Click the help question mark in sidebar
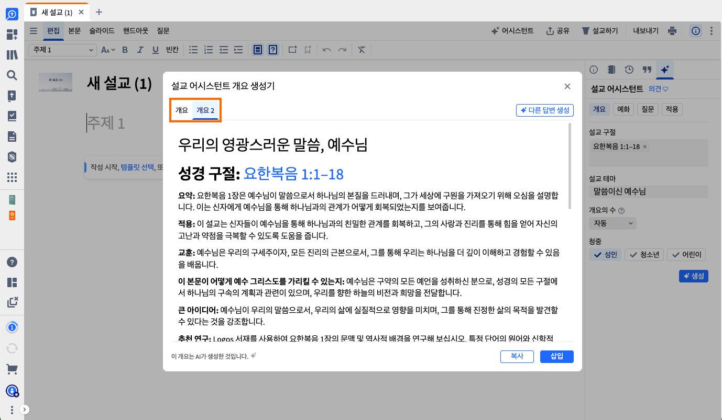The height and width of the screenshot is (420, 722). click(x=12, y=262)
